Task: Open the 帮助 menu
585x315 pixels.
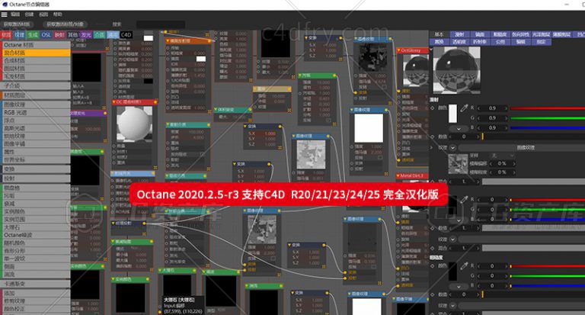Action: pyautogui.click(x=57, y=14)
